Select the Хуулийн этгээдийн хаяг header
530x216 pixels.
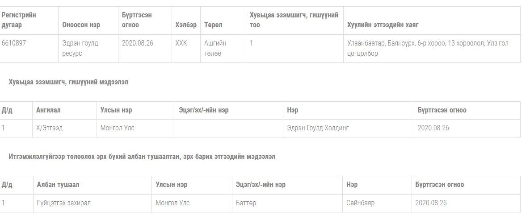coord(383,25)
